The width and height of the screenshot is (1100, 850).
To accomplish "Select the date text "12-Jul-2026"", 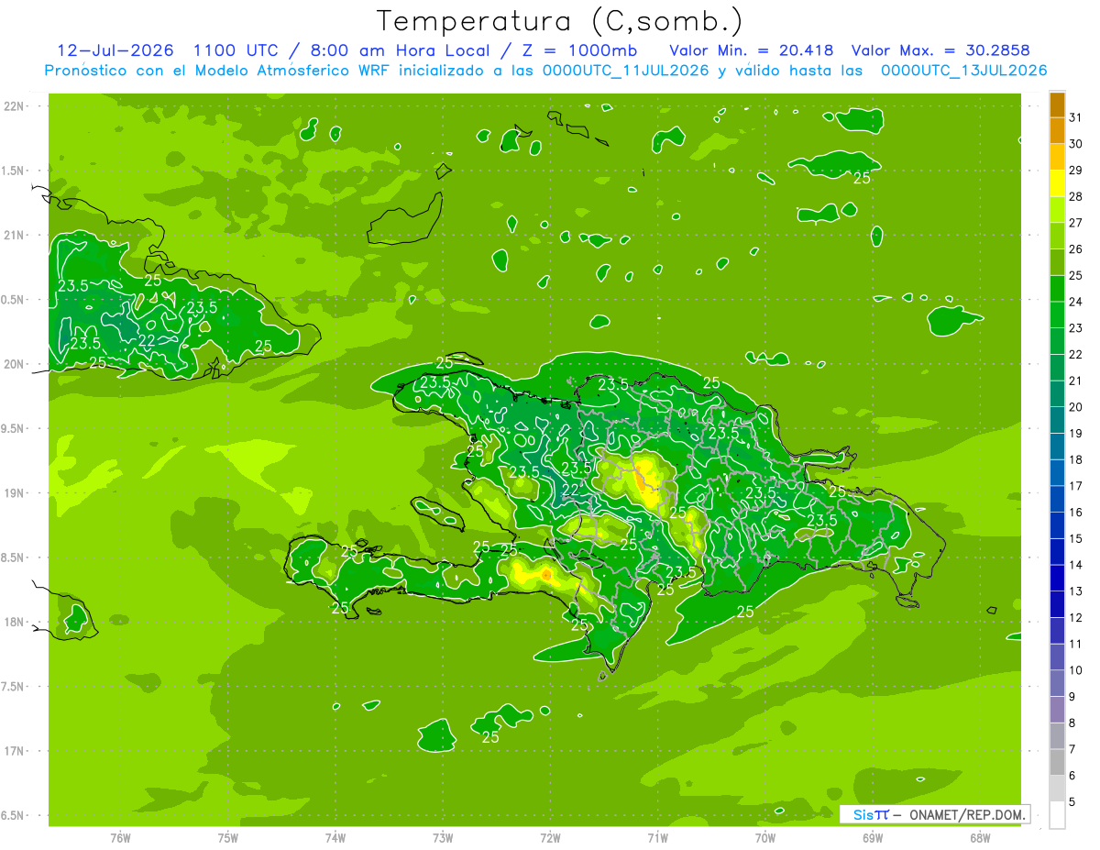I will 115,50.
